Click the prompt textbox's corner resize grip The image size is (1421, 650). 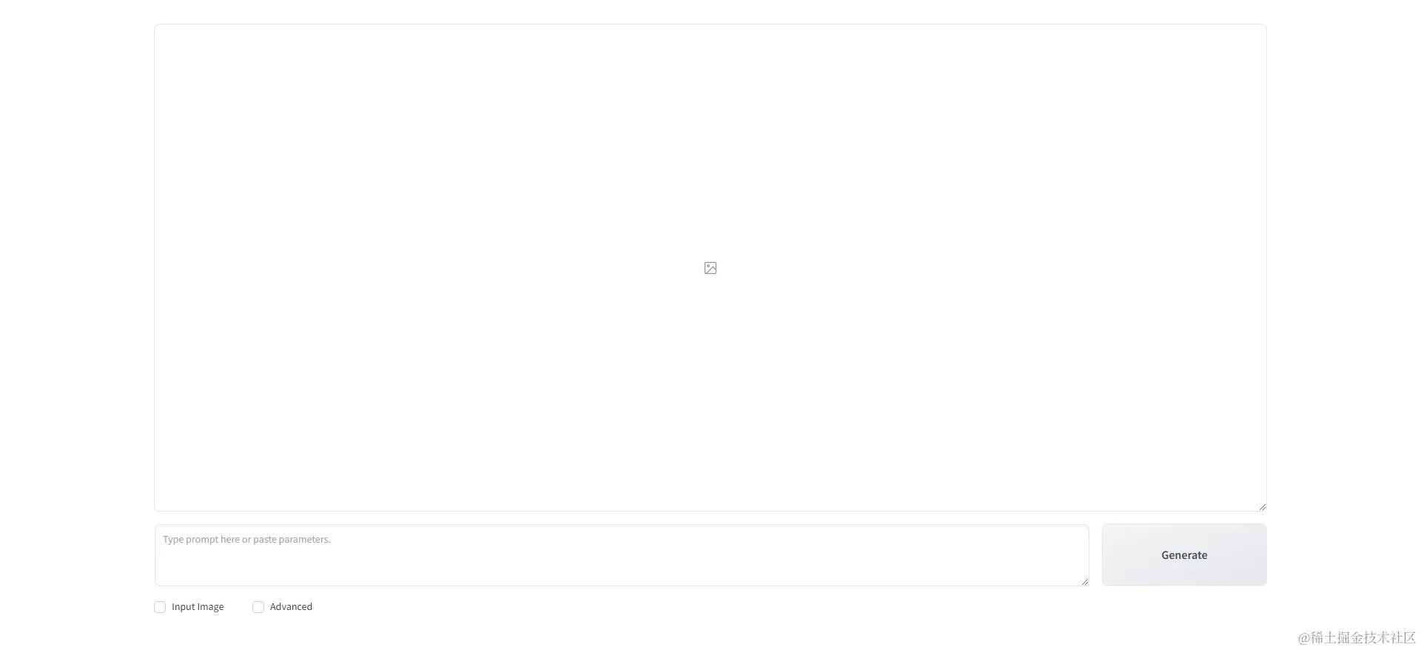coord(1084,582)
